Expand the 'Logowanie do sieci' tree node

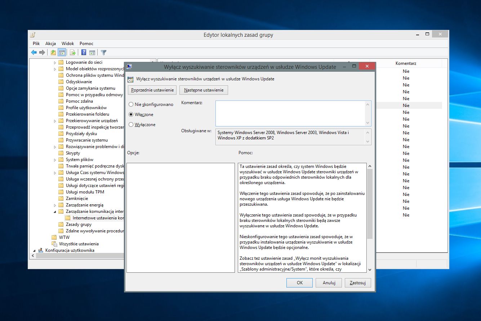pos(55,62)
